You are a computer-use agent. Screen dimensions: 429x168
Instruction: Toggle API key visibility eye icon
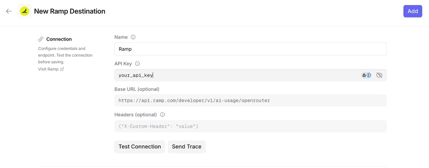380,75
